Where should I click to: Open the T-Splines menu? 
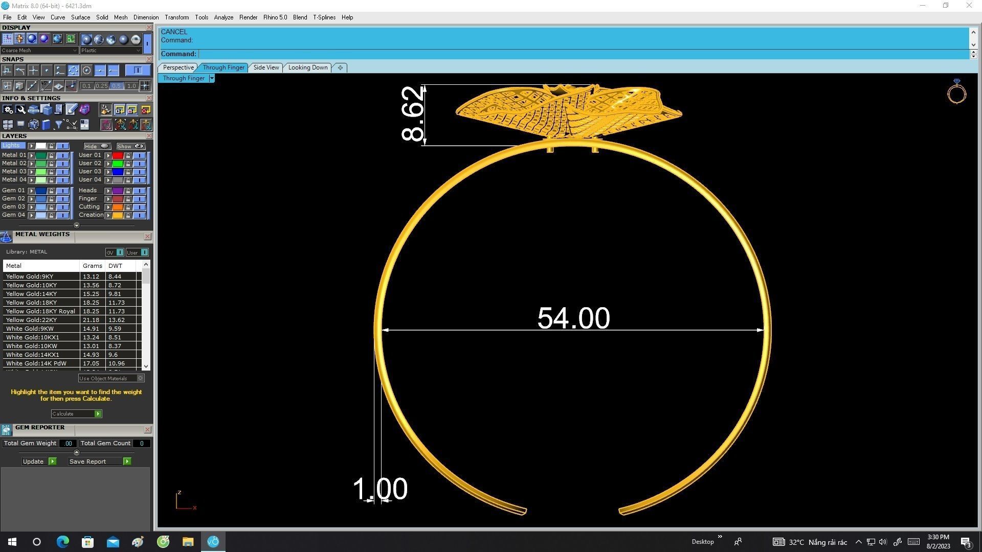(324, 17)
